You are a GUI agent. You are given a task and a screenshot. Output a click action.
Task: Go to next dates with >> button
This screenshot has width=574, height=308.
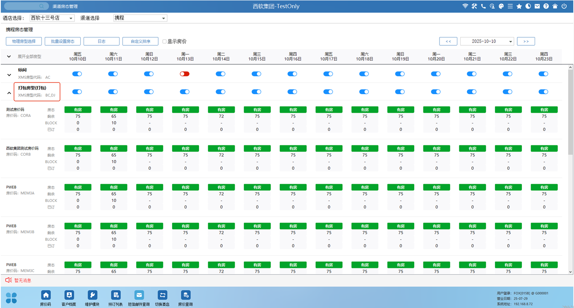pyautogui.click(x=526, y=41)
